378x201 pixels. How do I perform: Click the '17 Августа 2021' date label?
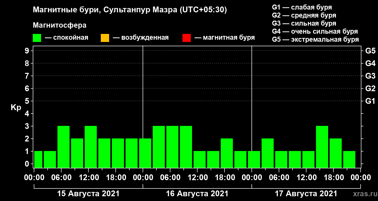point(306,194)
